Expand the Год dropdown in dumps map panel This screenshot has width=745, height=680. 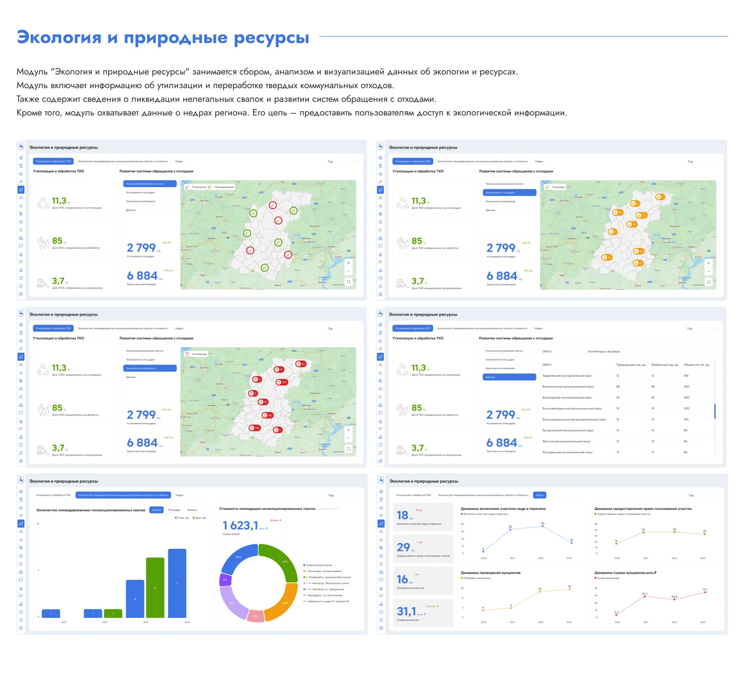tap(342, 161)
